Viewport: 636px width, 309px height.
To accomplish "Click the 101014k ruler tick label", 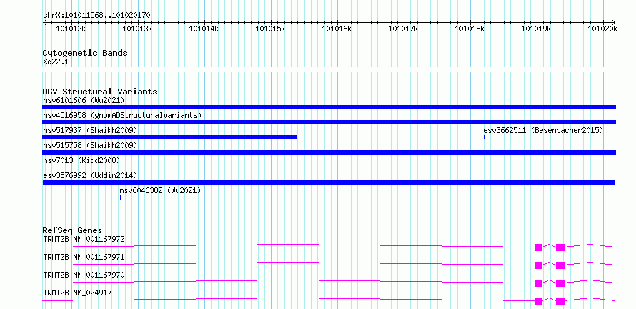I will point(204,29).
